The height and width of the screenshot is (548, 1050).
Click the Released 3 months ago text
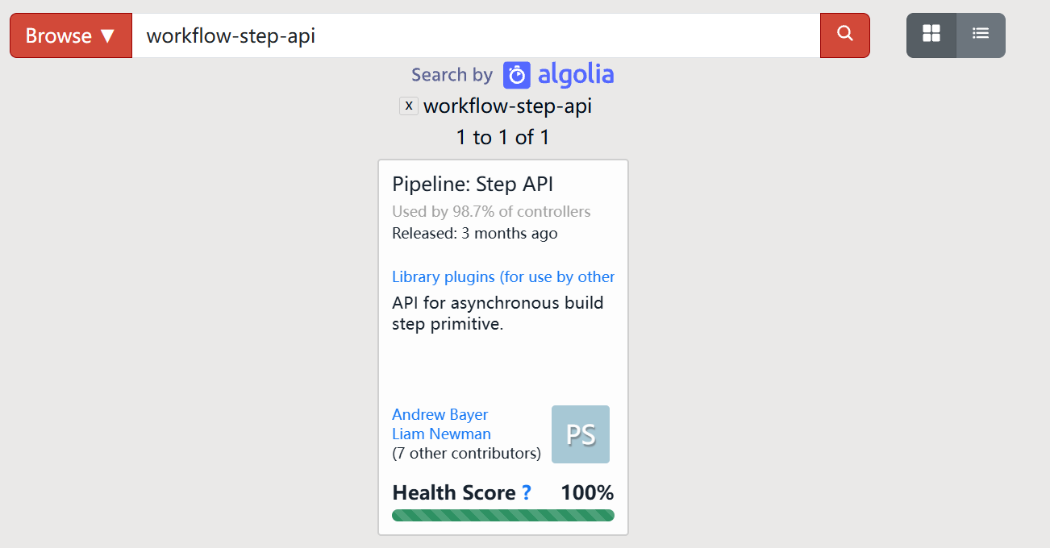click(x=475, y=234)
